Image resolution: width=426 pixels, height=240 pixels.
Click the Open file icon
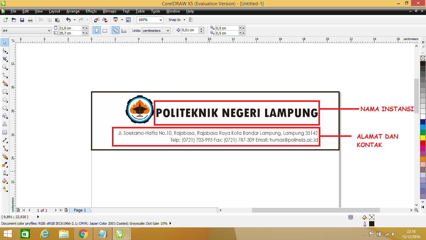coord(14,20)
